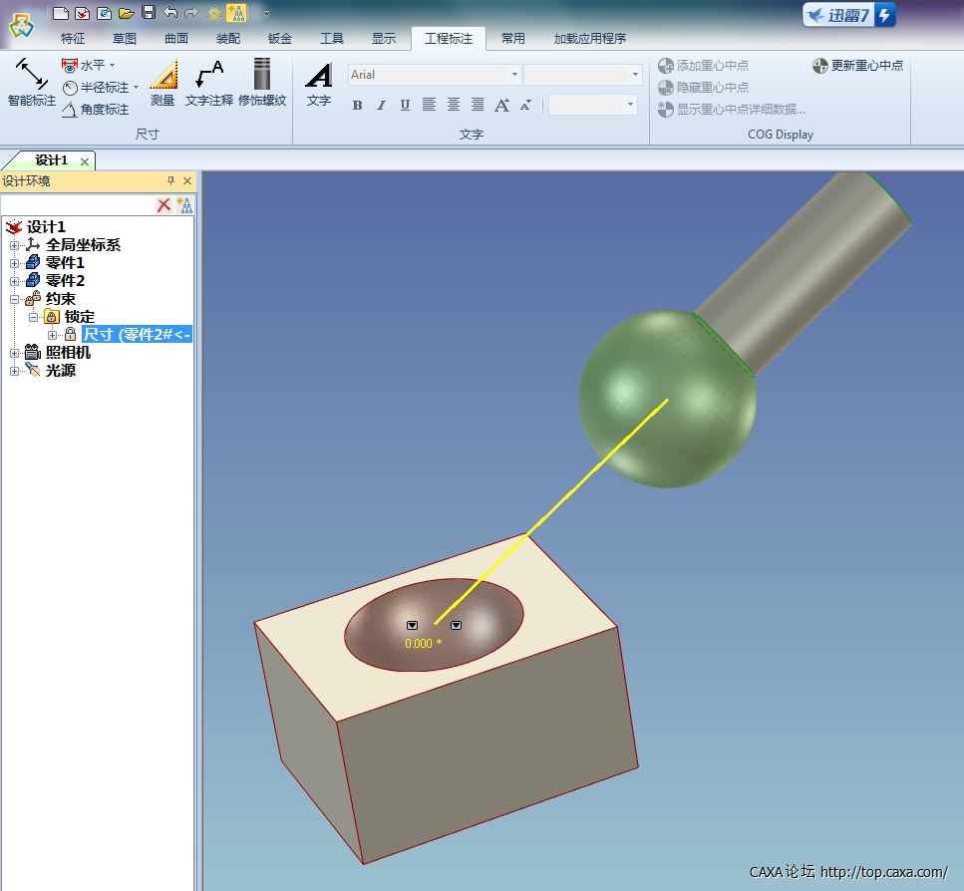Click the 更新重心中点 update button
The height and width of the screenshot is (891, 964).
click(x=857, y=66)
